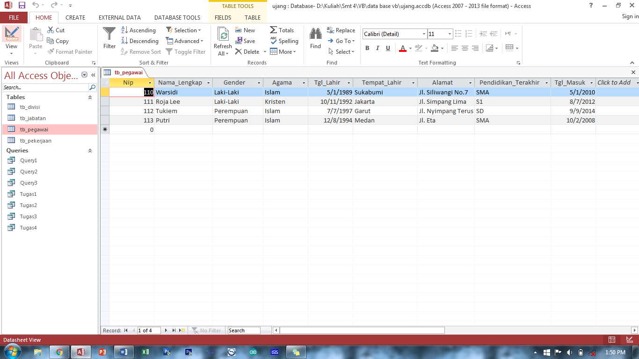The image size is (639, 359).
Task: Open the Agama column filter dropdown
Action: point(304,83)
